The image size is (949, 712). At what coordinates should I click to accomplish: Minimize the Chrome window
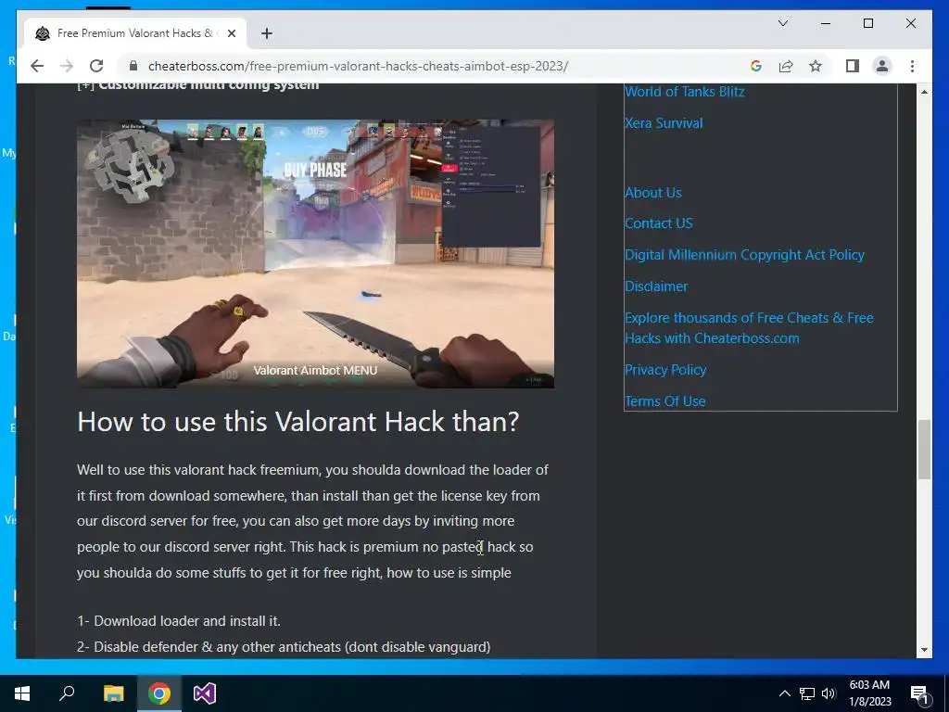pyautogui.click(x=826, y=23)
